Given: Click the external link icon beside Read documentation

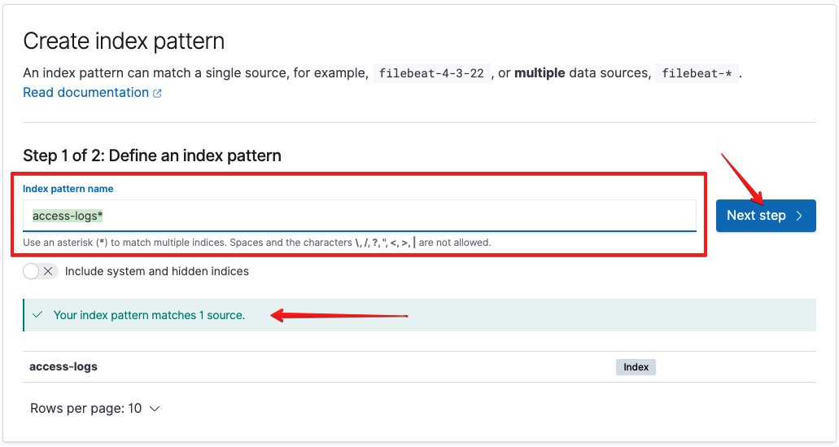Looking at the screenshot, I should [157, 93].
